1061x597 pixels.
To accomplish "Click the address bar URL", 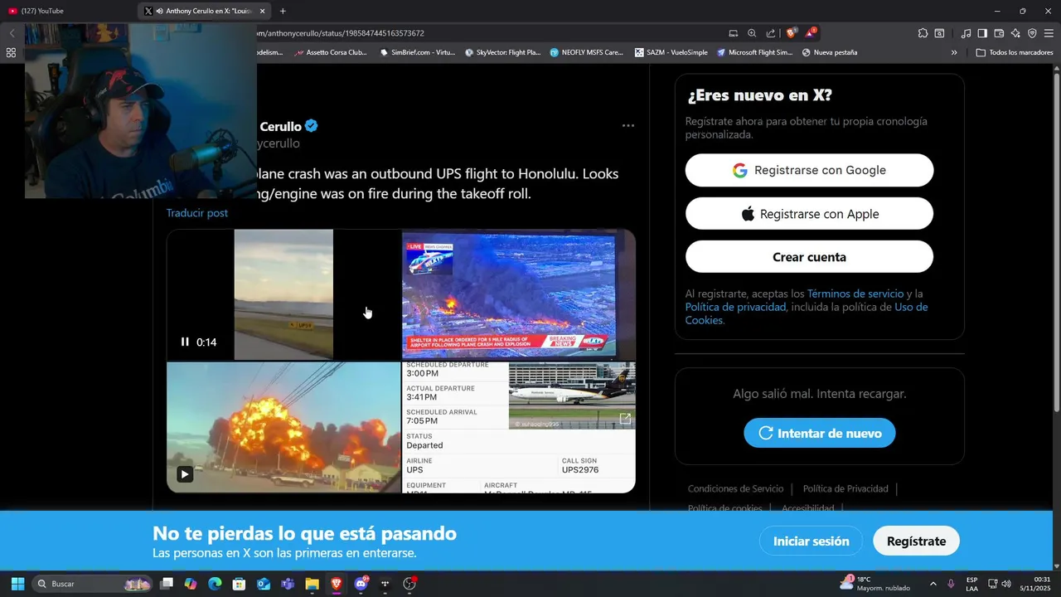I will pos(341,33).
